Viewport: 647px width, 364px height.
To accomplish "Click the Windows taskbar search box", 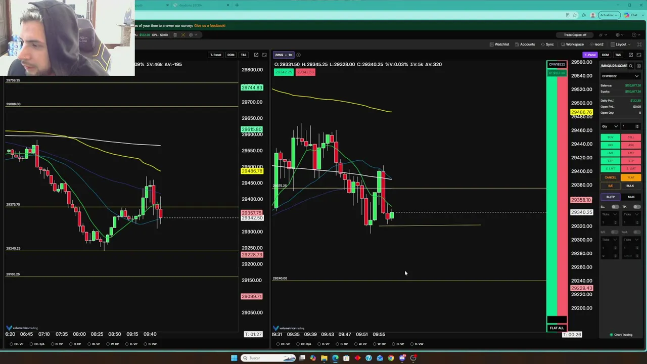I will 268,358.
